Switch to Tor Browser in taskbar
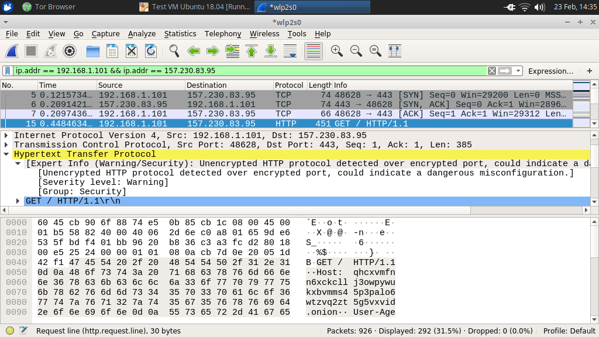This screenshot has height=337, width=599. pyautogui.click(x=49, y=7)
